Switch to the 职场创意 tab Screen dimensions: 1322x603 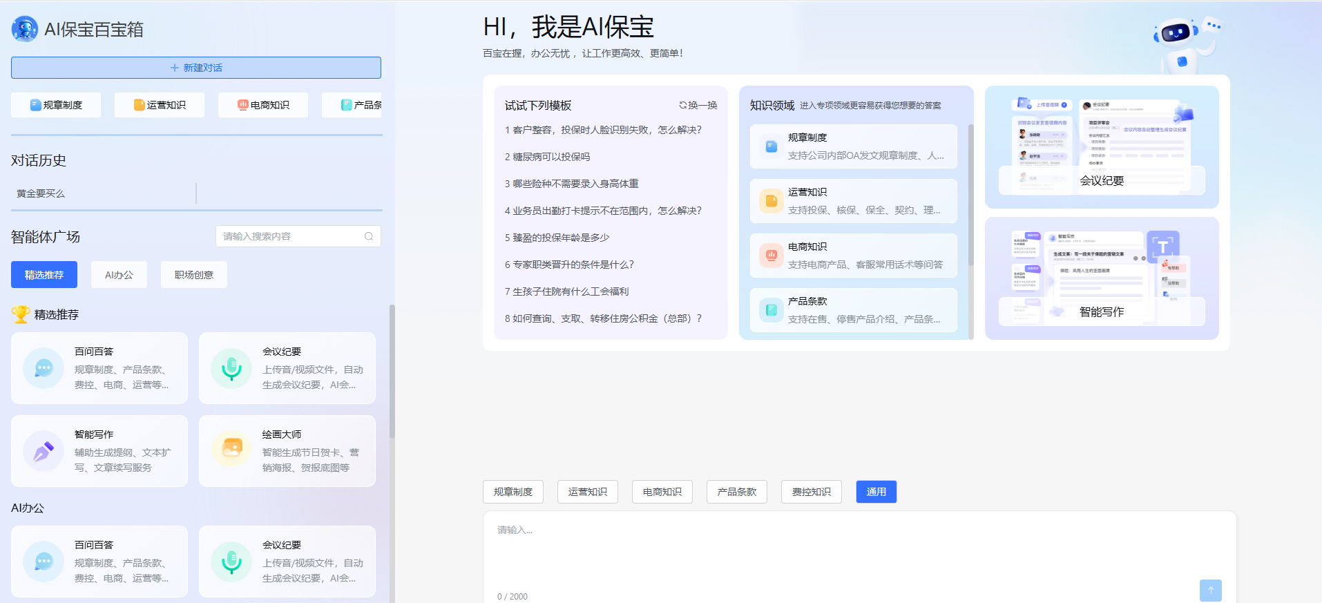tap(194, 275)
